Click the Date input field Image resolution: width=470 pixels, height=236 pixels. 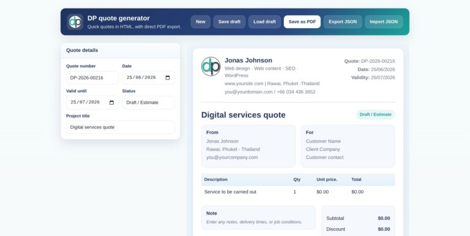tap(148, 78)
